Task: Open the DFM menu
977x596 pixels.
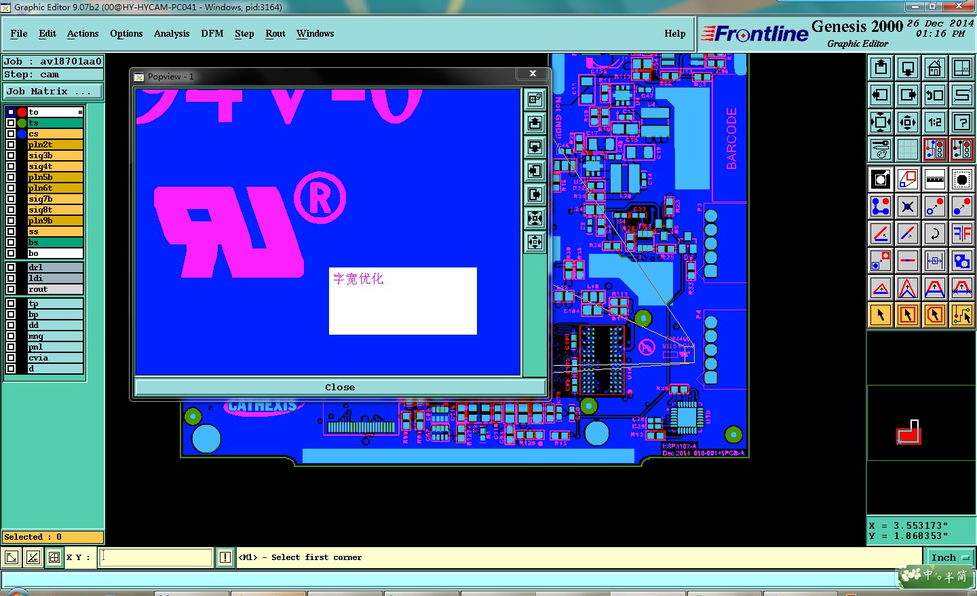Action: point(212,33)
